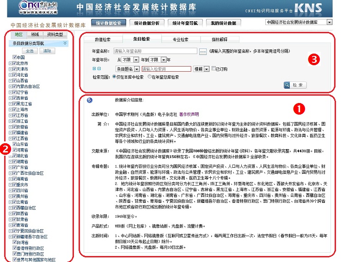Click the KNS platform logo
Viewport: 342px width, 262px height.
320,8
